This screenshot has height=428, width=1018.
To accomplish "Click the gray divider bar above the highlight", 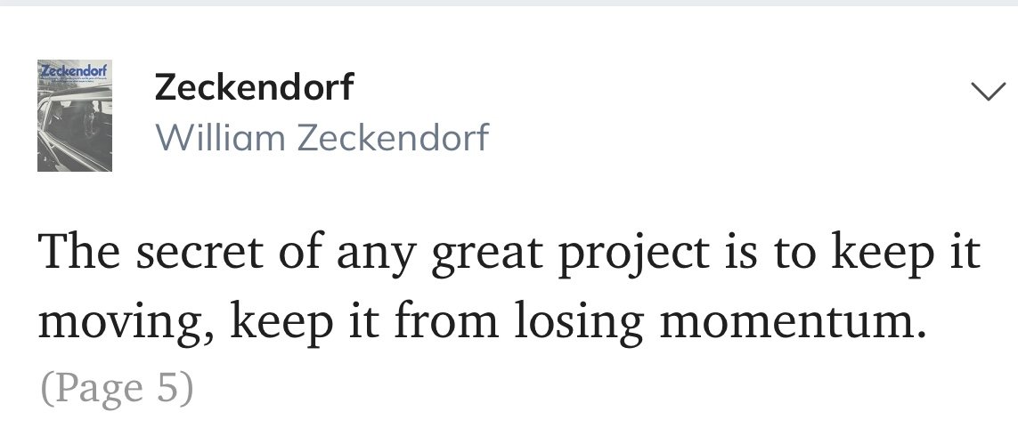I will (509, 3).
